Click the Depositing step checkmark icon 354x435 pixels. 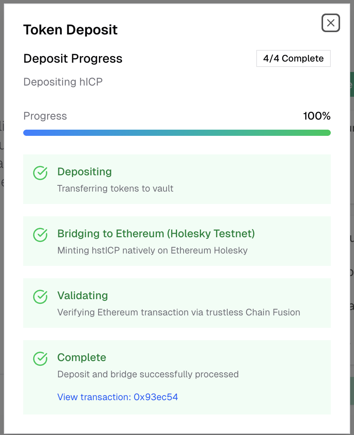click(40, 173)
